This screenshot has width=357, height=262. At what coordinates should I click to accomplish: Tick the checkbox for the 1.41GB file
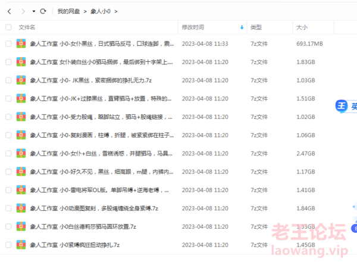pos(8,190)
